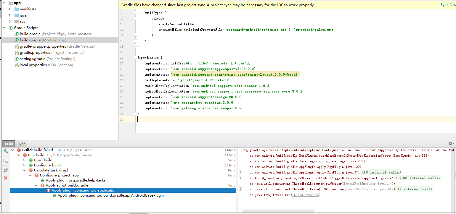Collapse Apply plugin com.android.application node
This screenshot has width=456, height=214.
(x=42, y=190)
